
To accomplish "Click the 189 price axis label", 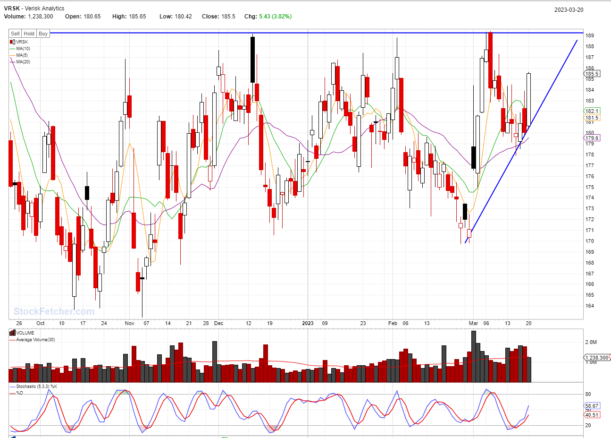I will pyautogui.click(x=590, y=35).
